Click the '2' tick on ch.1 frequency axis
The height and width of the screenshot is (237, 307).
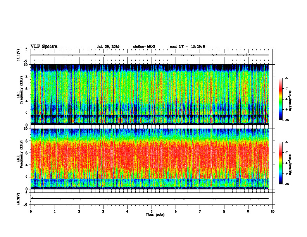(x=27, y=113)
